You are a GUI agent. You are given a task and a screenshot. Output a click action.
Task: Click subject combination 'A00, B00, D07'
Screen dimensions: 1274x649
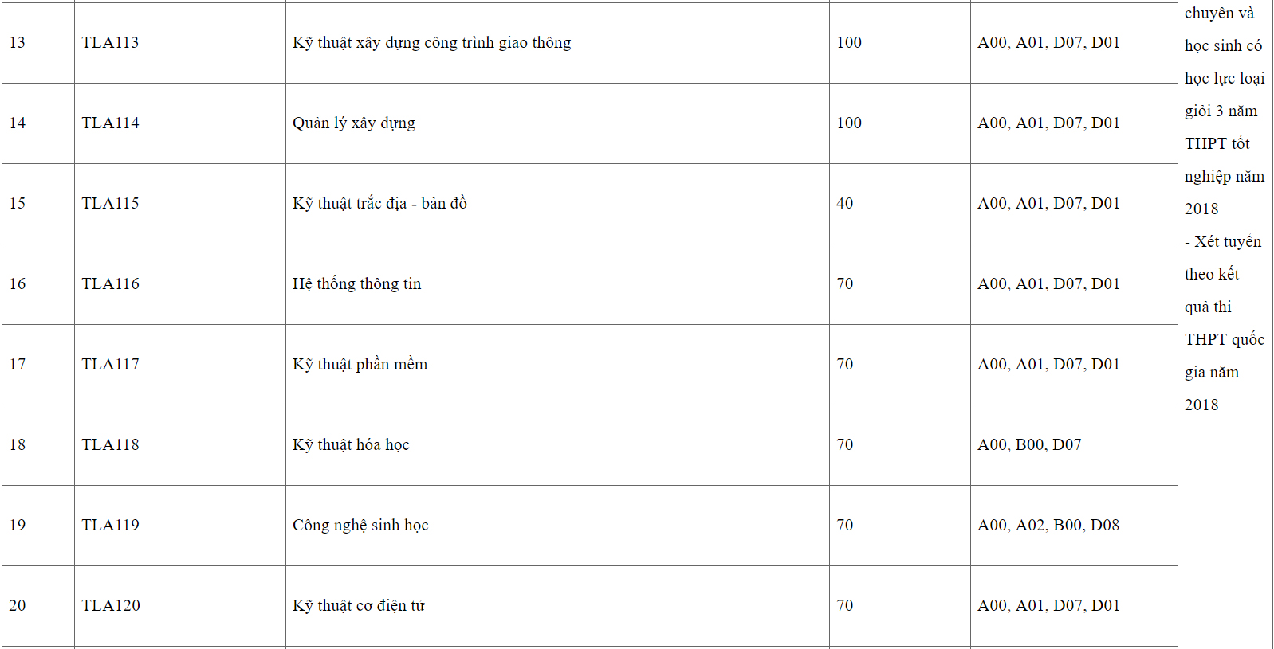pos(1029,445)
